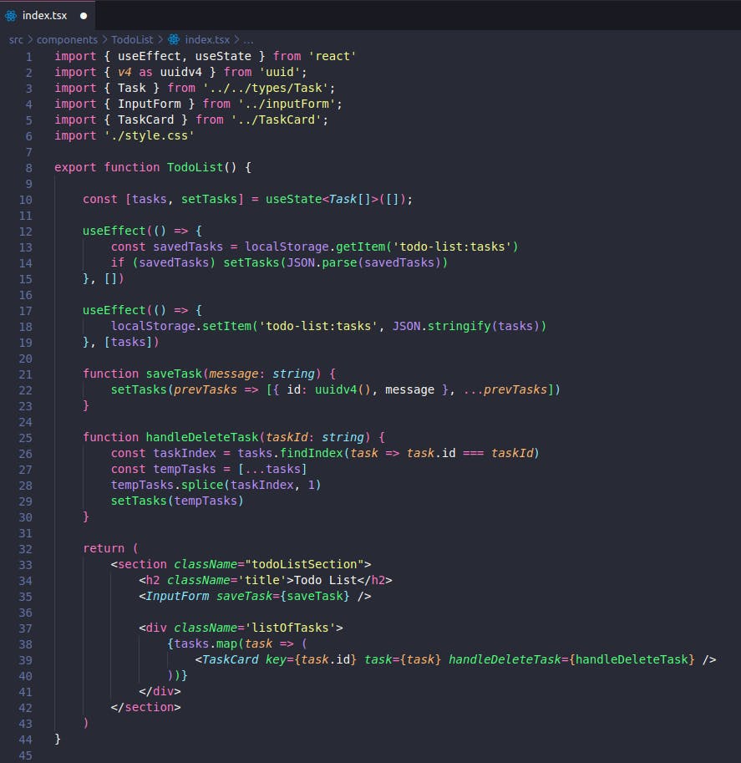Viewport: 741px width, 763px height.
Task: Select the index.tsx editor tab
Action: (x=46, y=14)
